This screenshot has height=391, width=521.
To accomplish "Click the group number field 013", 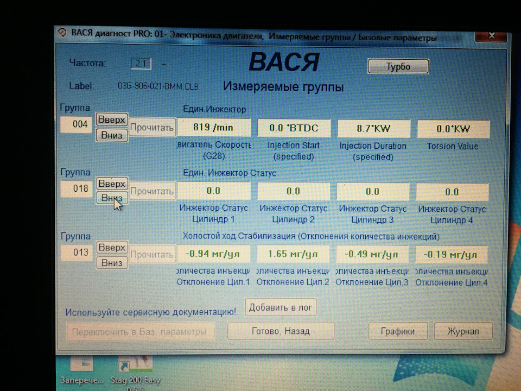I will tap(77, 253).
